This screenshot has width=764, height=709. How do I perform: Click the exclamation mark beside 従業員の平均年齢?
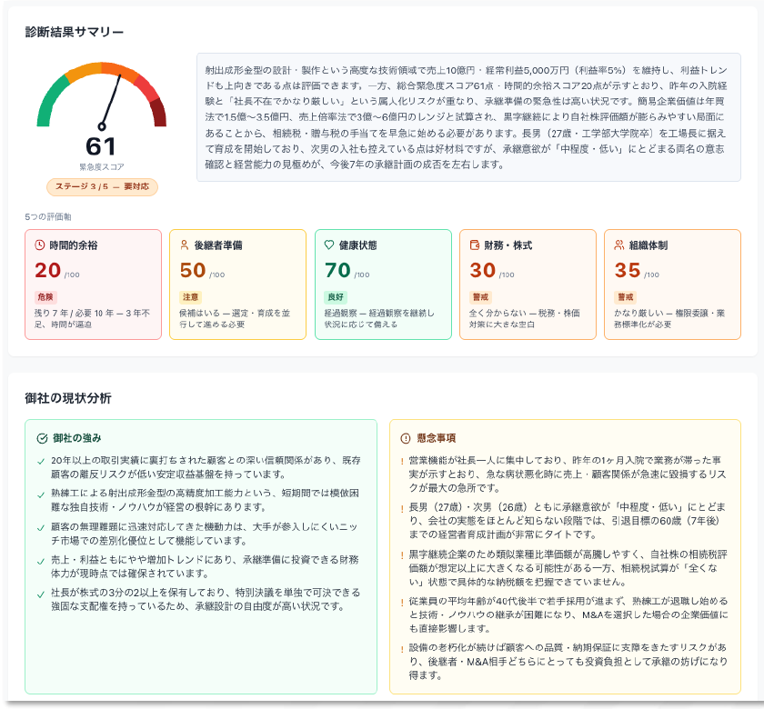(x=402, y=603)
